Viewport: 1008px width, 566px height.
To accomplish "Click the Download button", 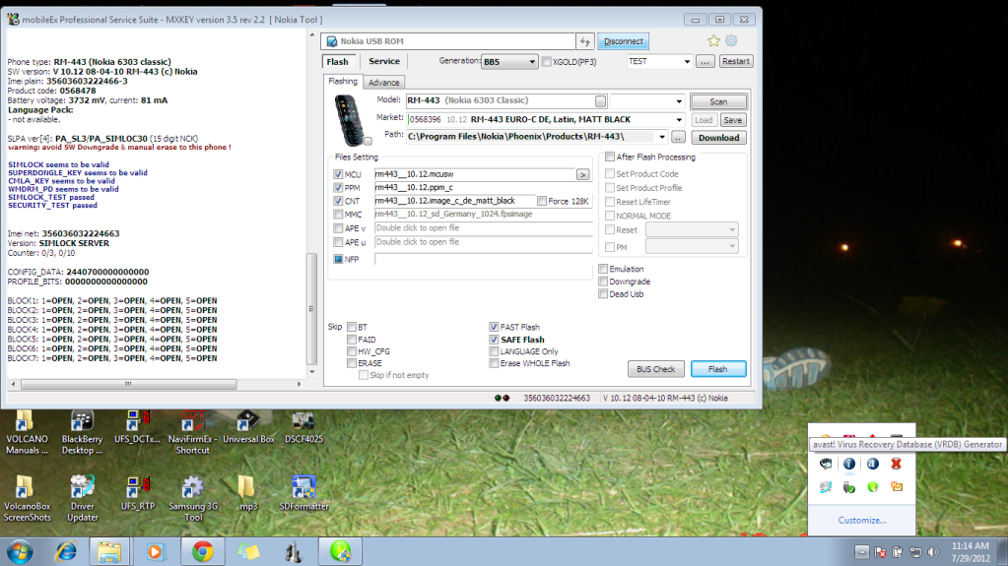I will click(x=718, y=138).
